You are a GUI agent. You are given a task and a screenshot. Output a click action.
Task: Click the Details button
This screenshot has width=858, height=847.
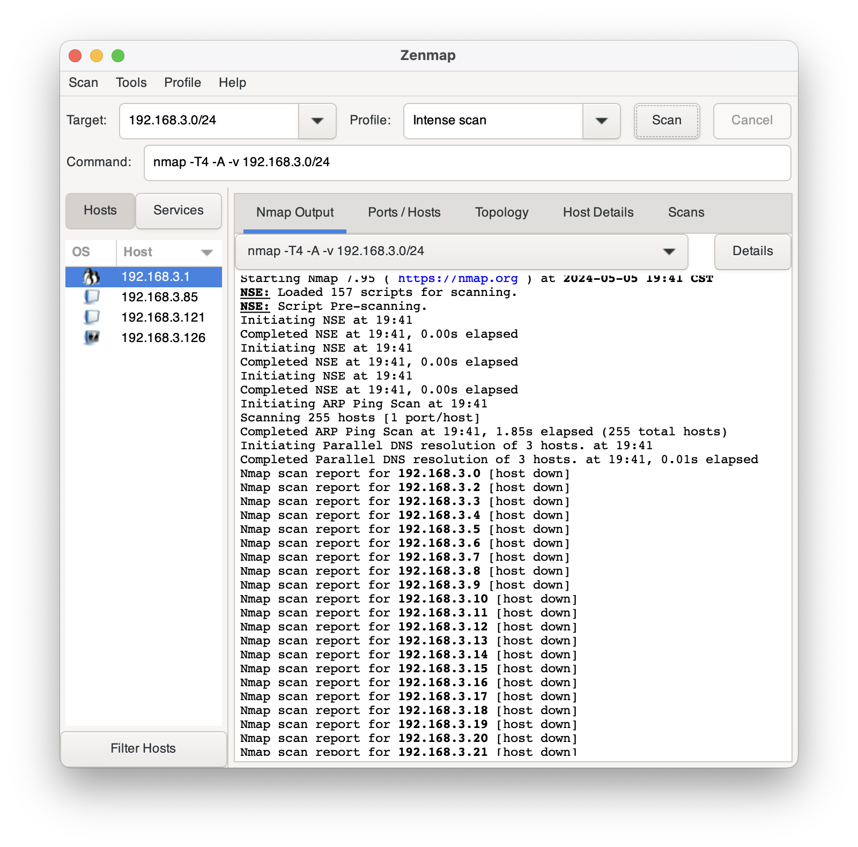752,251
